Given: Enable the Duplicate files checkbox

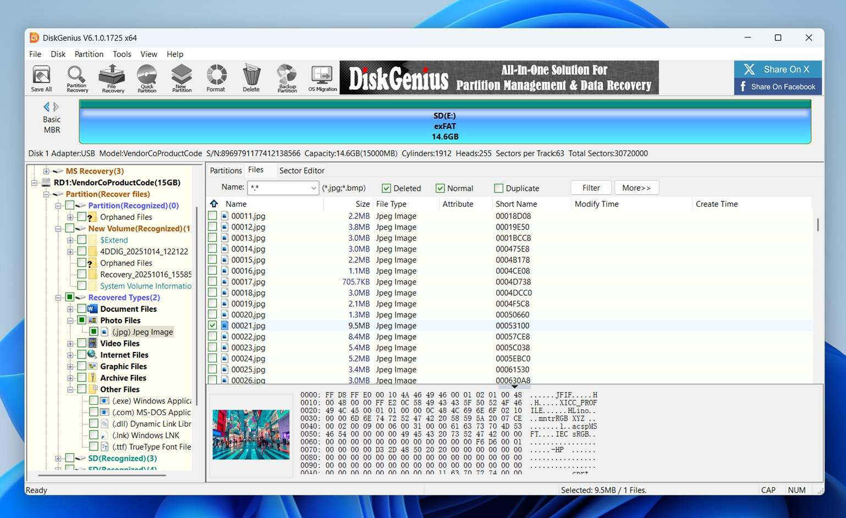Looking at the screenshot, I should [x=498, y=188].
